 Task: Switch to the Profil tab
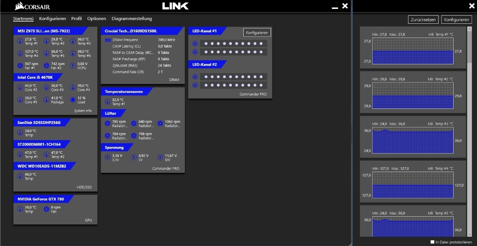click(x=76, y=19)
